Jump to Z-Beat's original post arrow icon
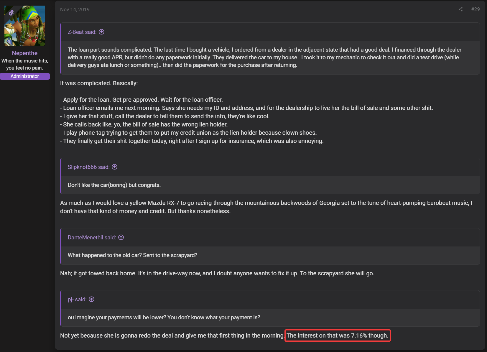The height and width of the screenshot is (352, 487). coord(101,32)
